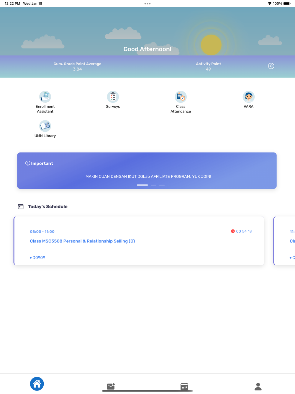295x394 pixels.
Task: Tap the Class Attendance label
Action: pos(181,109)
